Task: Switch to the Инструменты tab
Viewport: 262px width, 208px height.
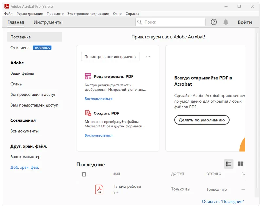Action: 48,22
